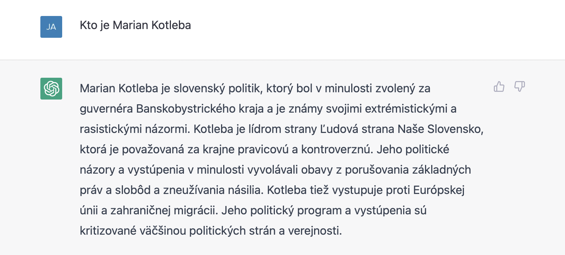The width and height of the screenshot is (565, 255).
Task: Click the word "guvernéra" in the response
Action: 107,109
